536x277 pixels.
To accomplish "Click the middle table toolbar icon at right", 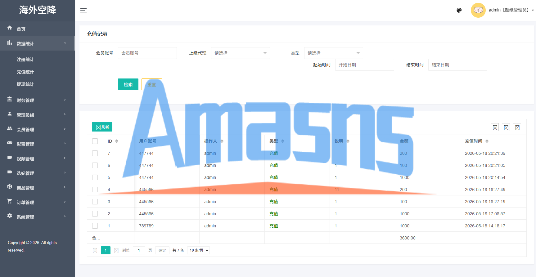I will tap(506, 127).
